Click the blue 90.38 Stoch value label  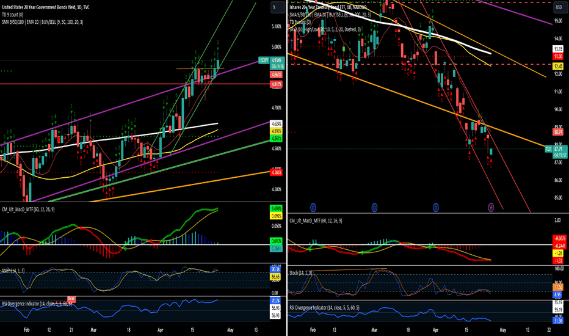pos(275,269)
